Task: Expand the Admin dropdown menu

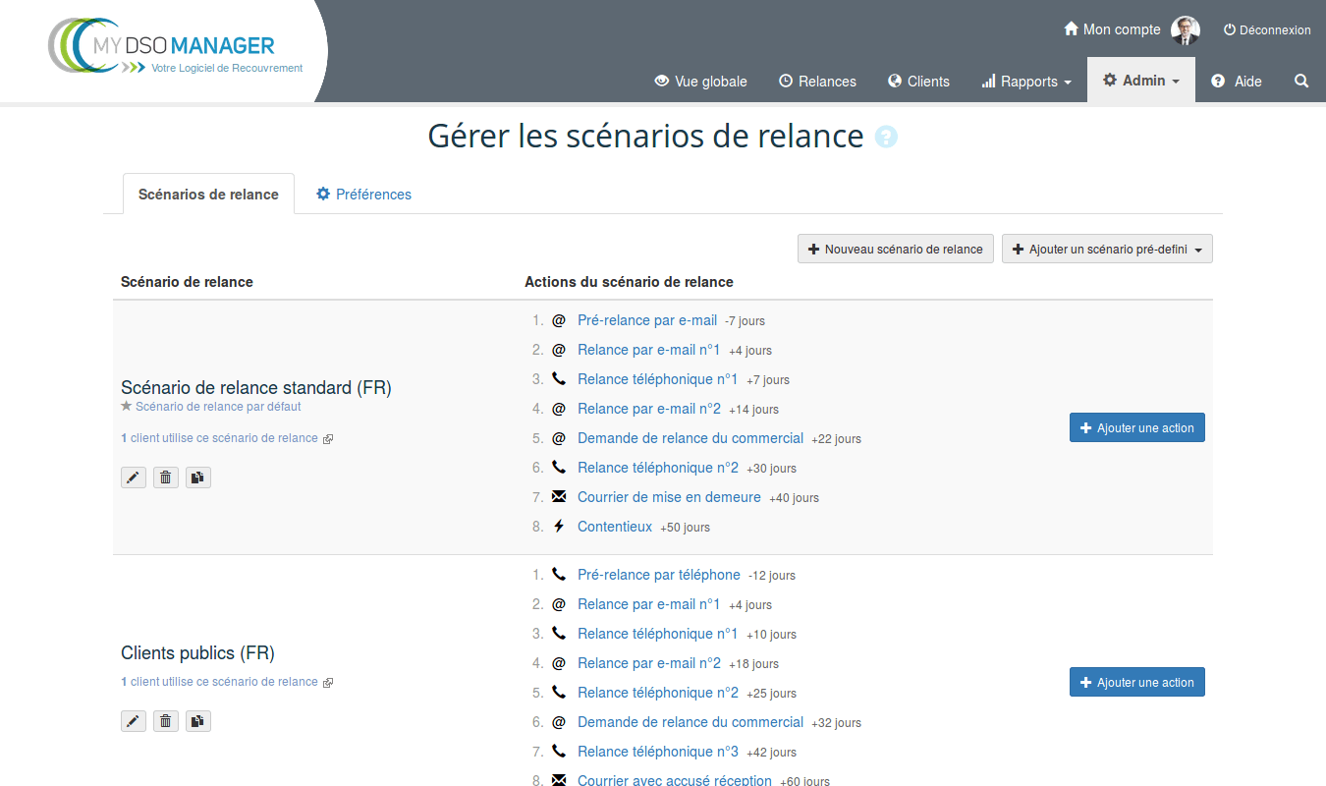Action: [x=1140, y=82]
